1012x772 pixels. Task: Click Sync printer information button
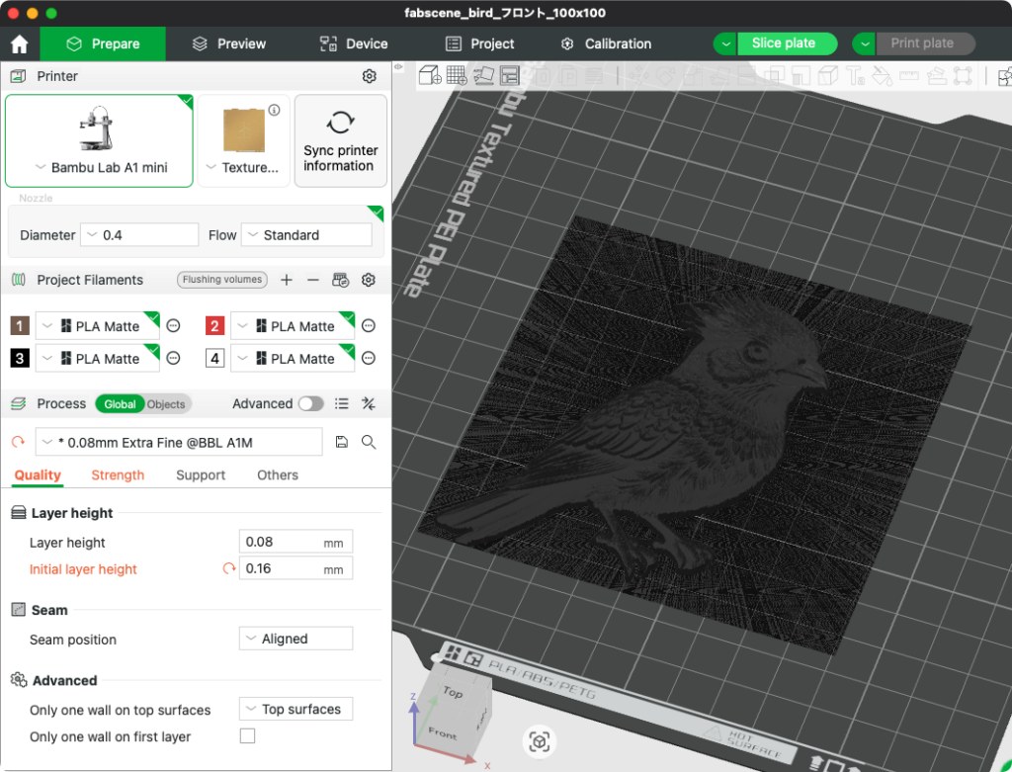tap(341, 141)
